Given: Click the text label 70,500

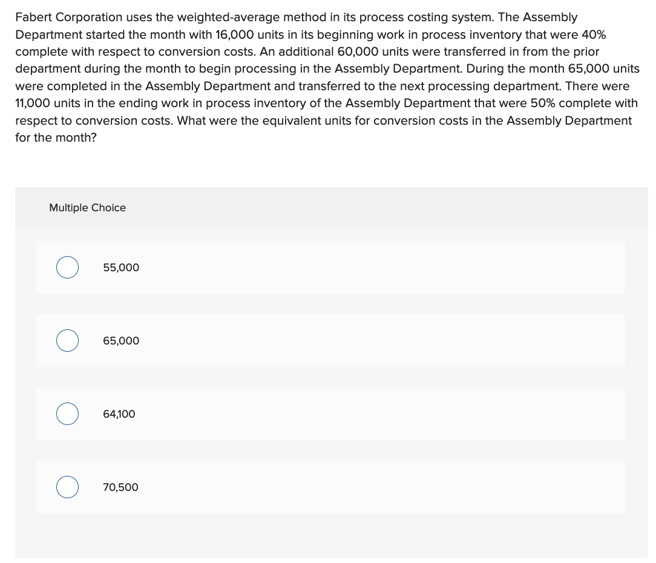Looking at the screenshot, I should coord(120,487).
